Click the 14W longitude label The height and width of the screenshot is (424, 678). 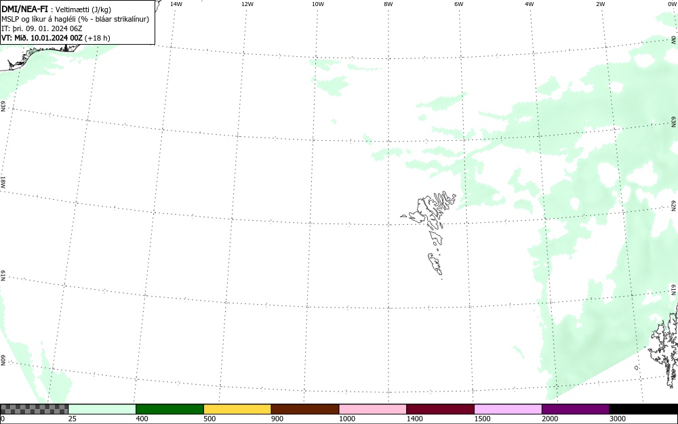[x=176, y=4]
